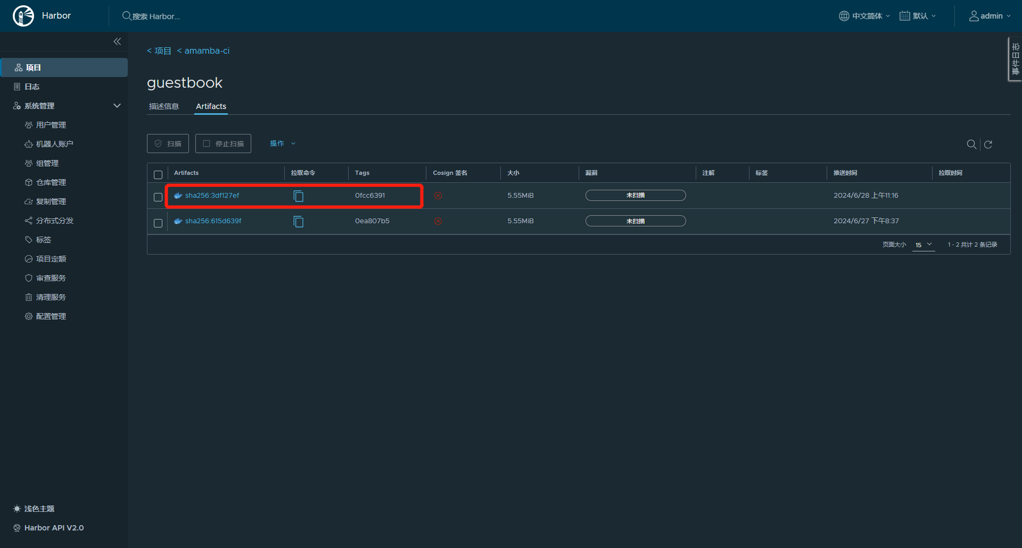Refresh the artifacts list

[988, 145]
